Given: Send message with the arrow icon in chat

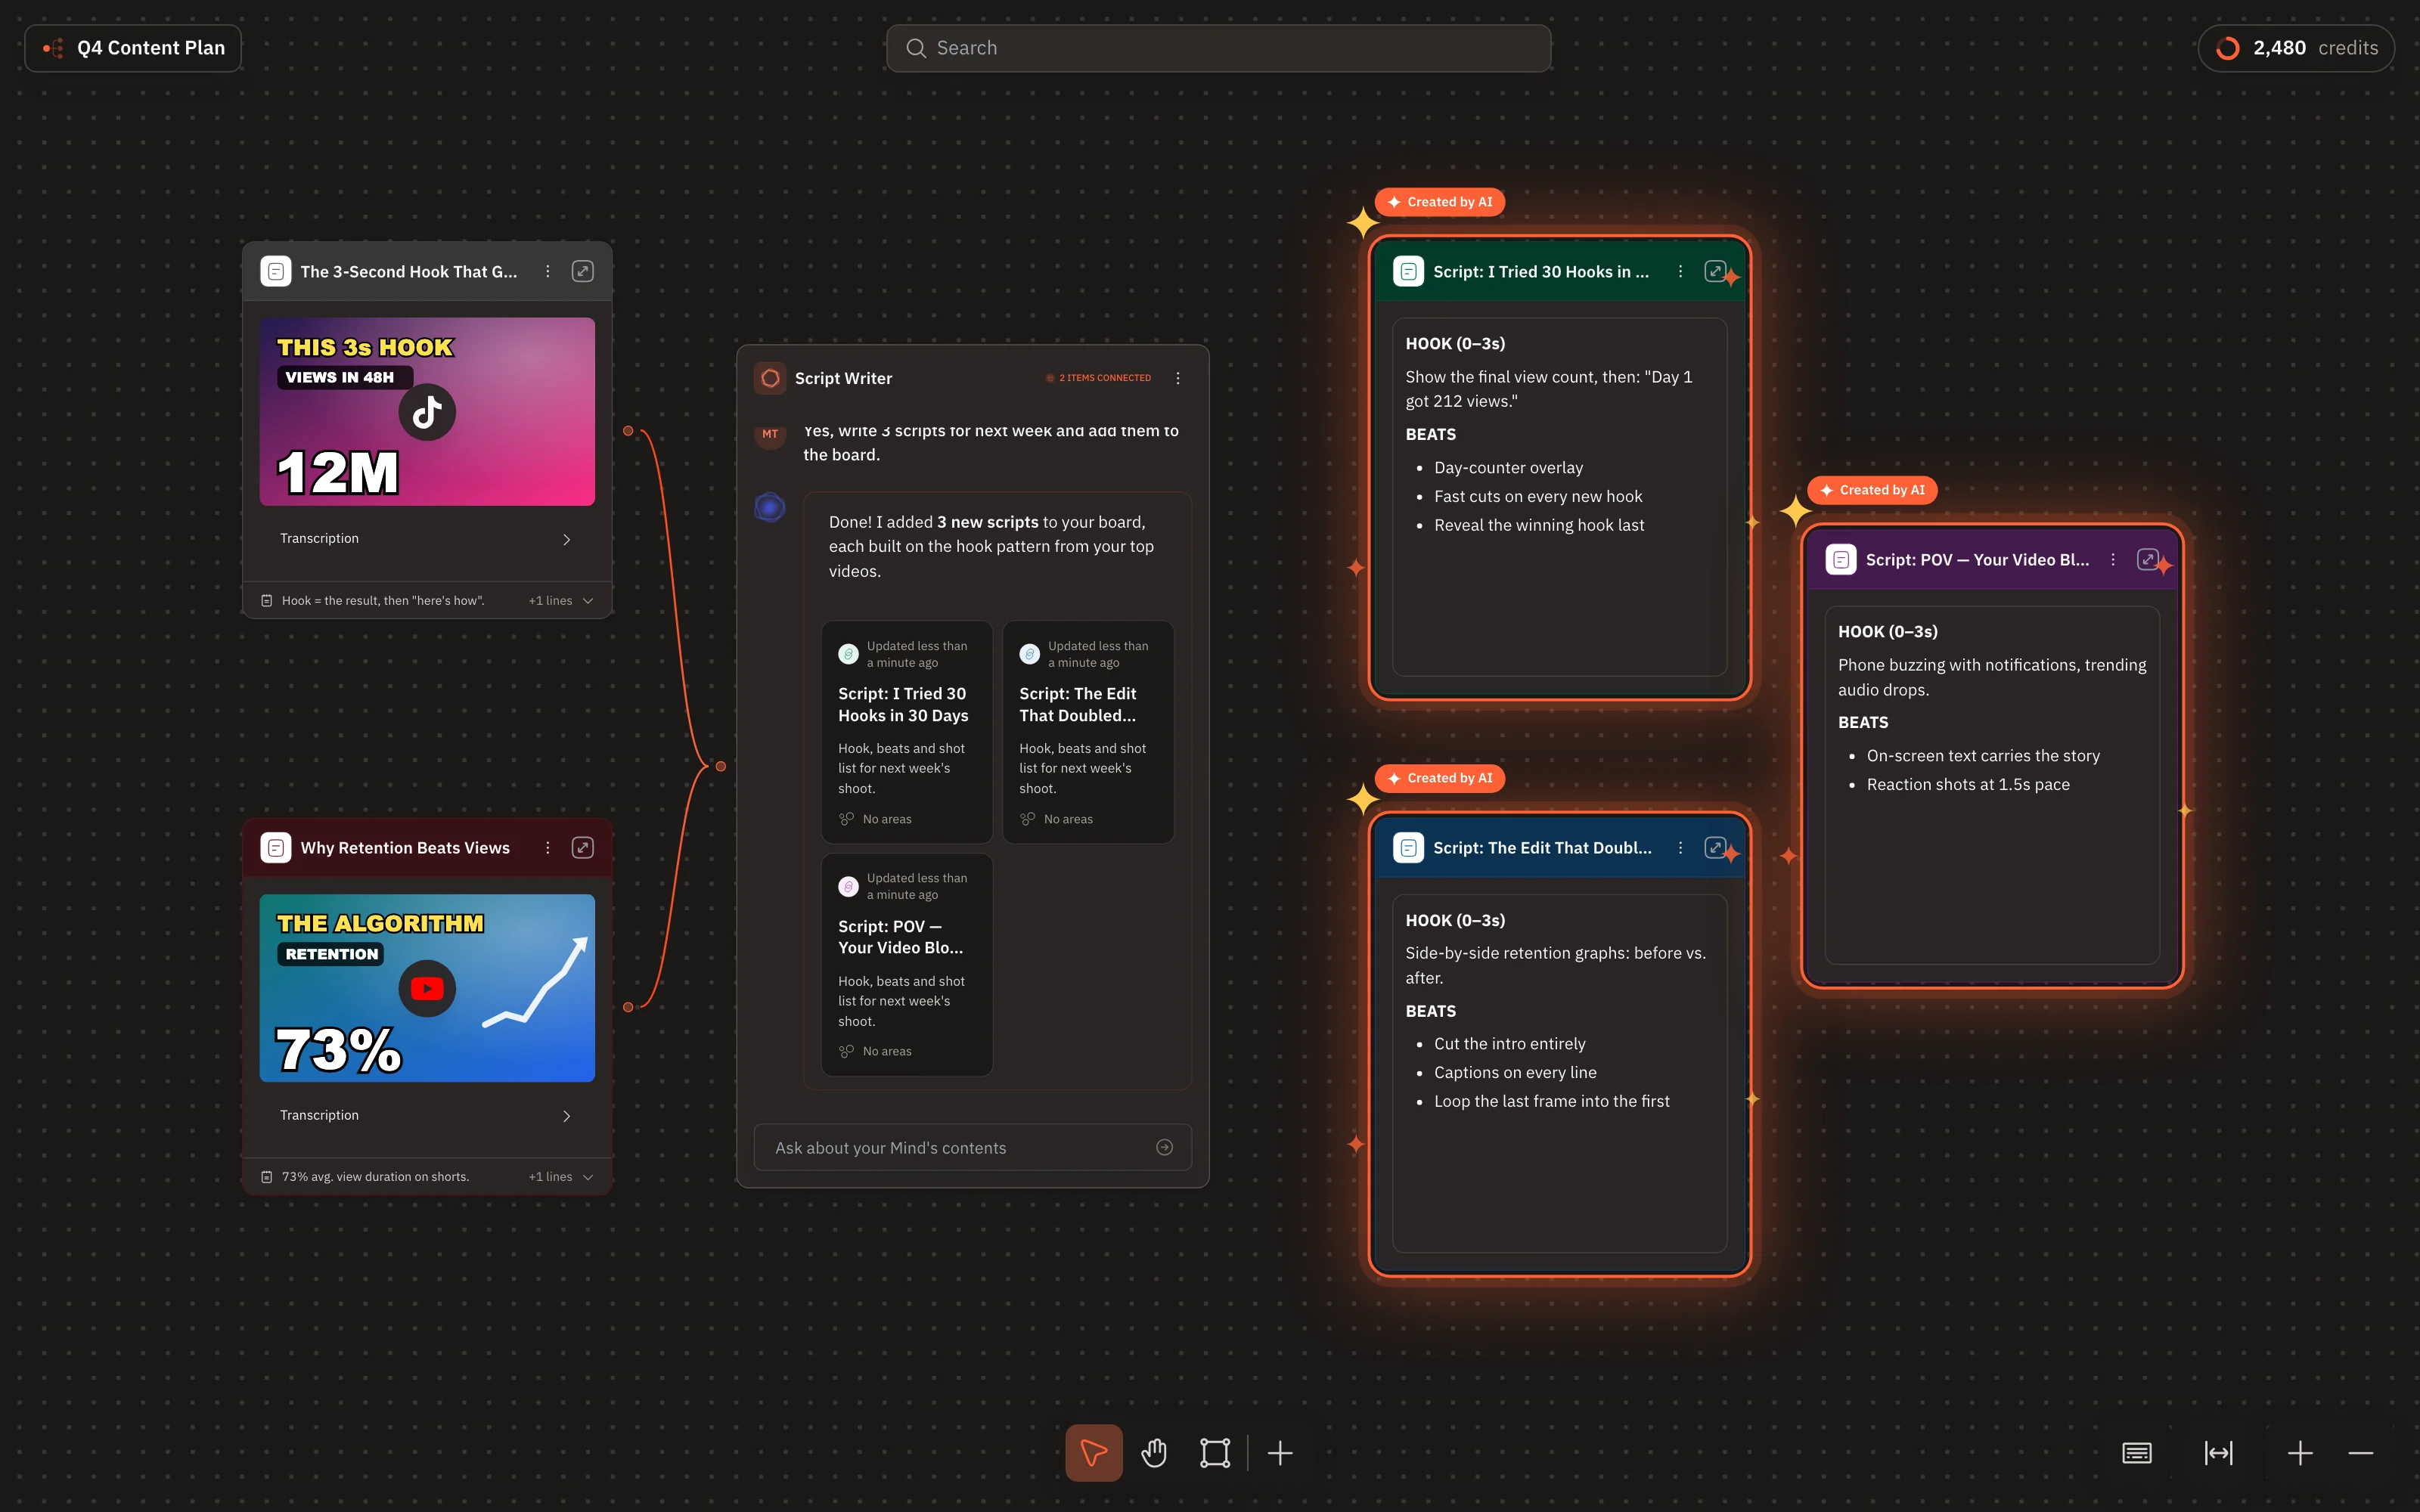Looking at the screenshot, I should tap(1164, 1147).
